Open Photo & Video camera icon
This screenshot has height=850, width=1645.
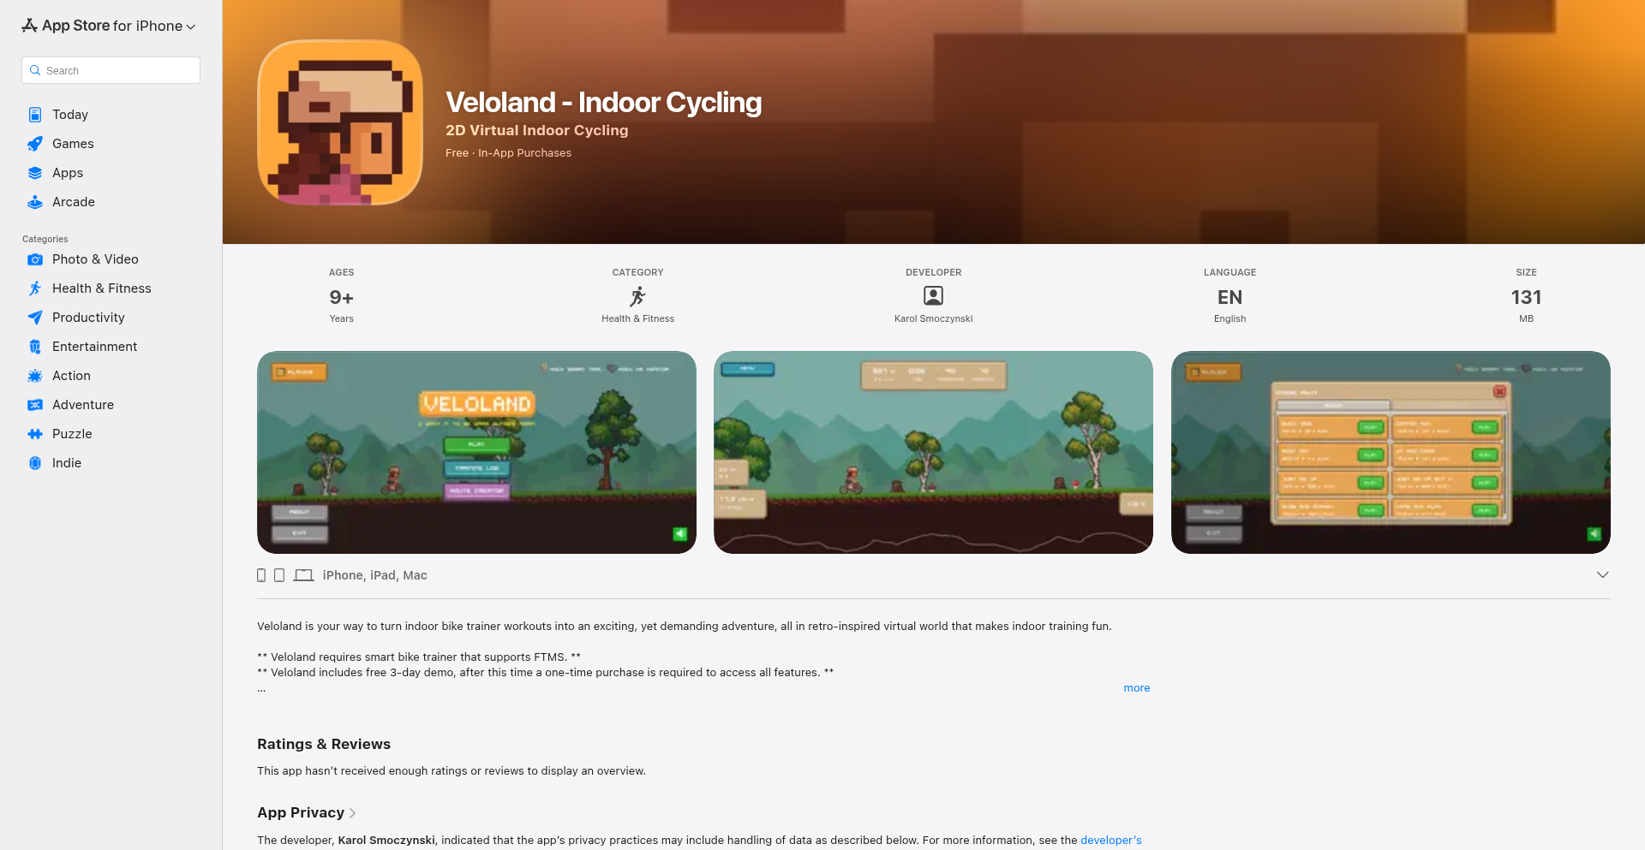point(35,259)
